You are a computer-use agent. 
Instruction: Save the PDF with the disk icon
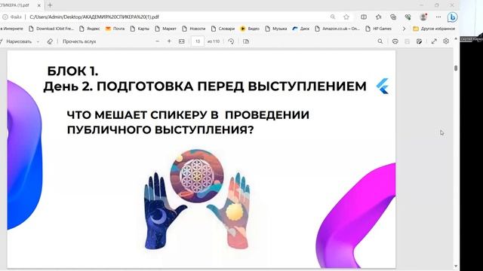(x=408, y=41)
